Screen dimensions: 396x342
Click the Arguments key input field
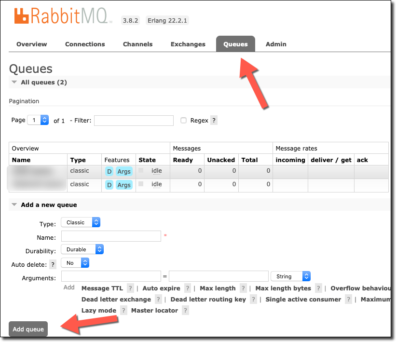click(x=111, y=276)
